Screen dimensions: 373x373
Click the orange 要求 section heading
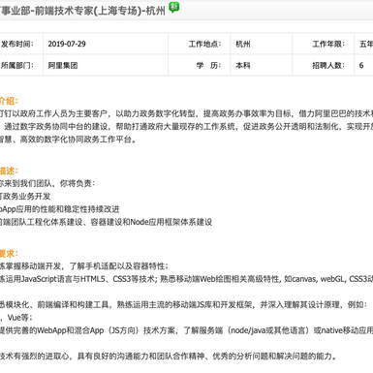(x=9, y=254)
